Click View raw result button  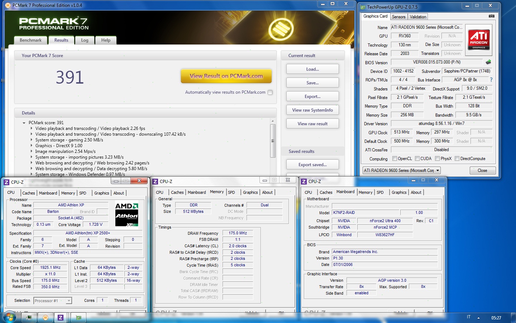click(x=312, y=124)
